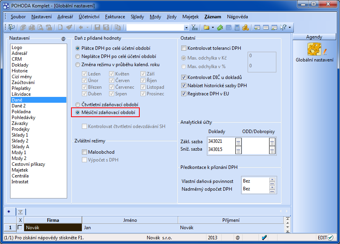Image resolution: width=340 pixels, height=244 pixels.
Task: Click the greyed save diskette toolbar icon
Action: click(x=97, y=27)
